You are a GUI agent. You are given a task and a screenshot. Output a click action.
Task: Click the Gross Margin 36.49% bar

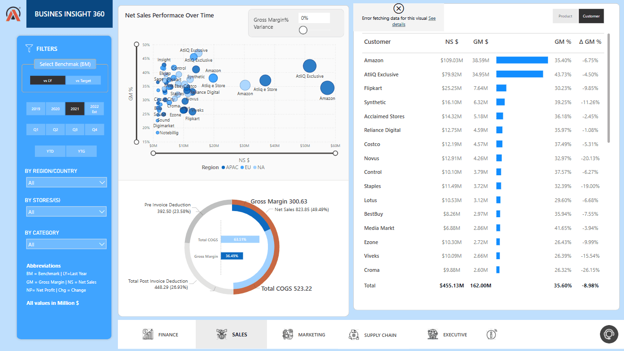(x=232, y=256)
